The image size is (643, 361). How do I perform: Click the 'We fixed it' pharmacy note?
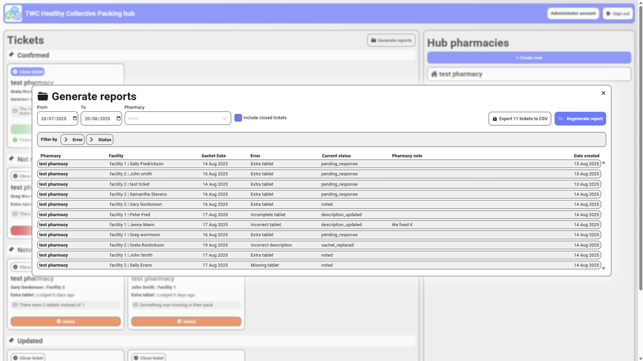tap(402, 225)
